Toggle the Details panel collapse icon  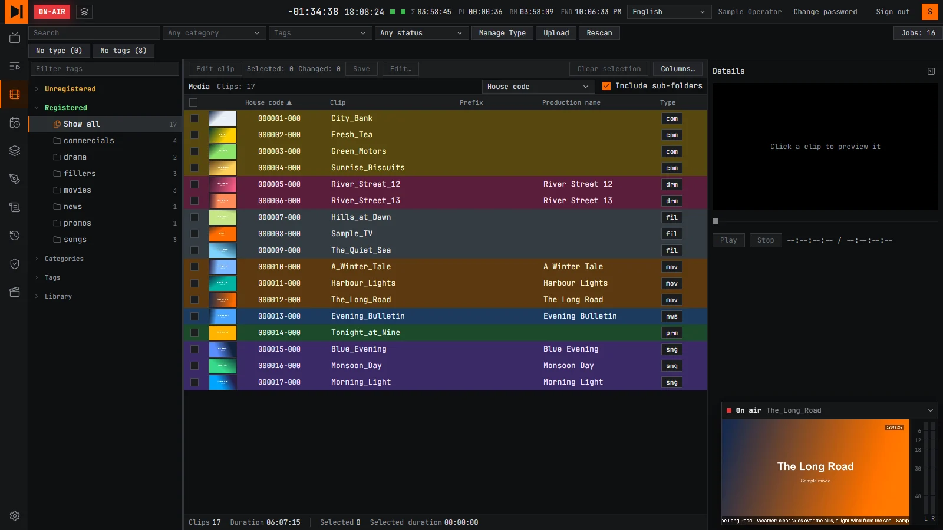931,71
